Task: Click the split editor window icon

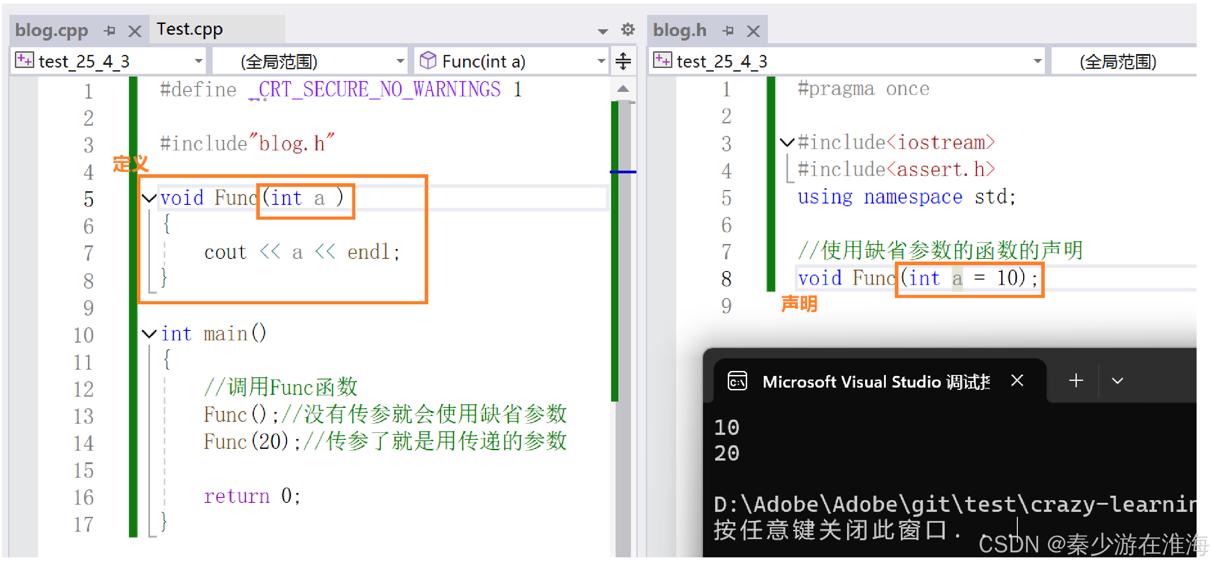Action: click(x=623, y=61)
